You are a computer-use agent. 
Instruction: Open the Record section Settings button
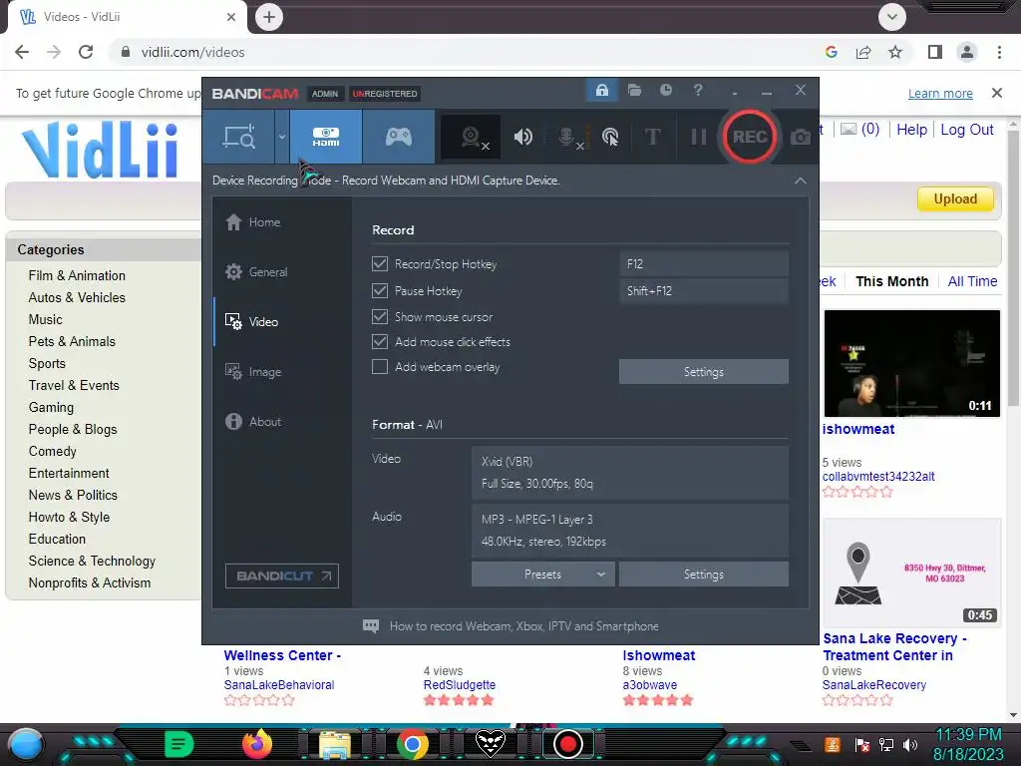point(703,372)
